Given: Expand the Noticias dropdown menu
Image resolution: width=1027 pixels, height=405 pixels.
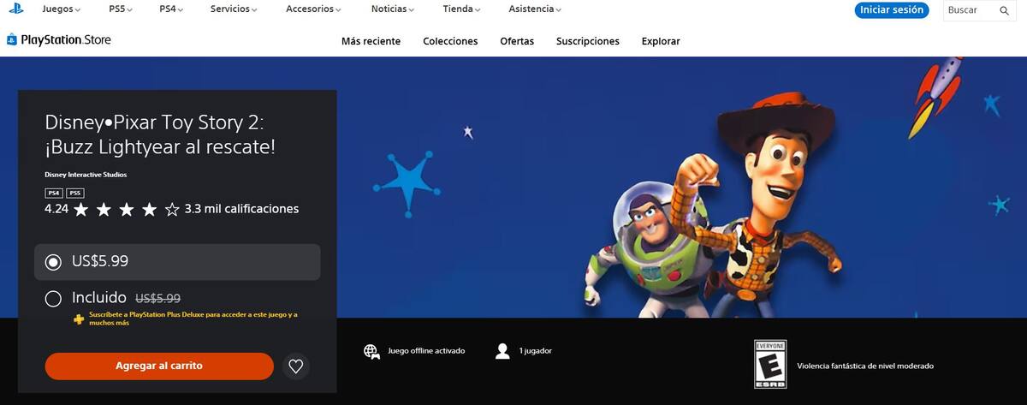Looking at the screenshot, I should tap(395, 9).
